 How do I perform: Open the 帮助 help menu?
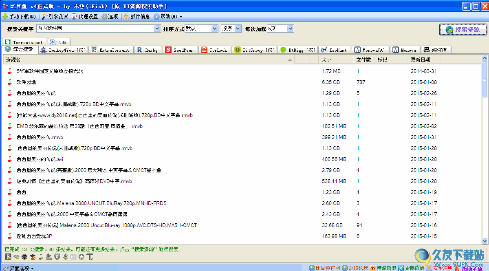(x=165, y=17)
